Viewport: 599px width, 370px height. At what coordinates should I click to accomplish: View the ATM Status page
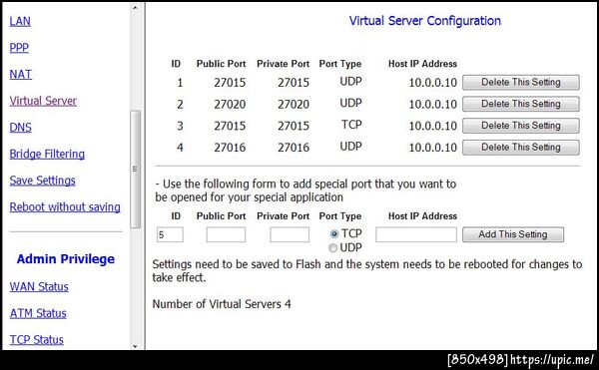click(x=38, y=313)
